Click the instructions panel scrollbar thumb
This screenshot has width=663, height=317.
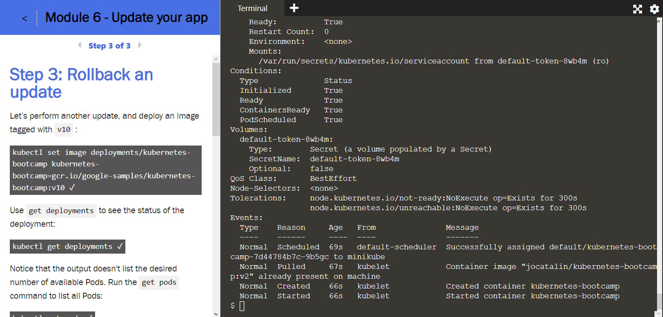216,99
